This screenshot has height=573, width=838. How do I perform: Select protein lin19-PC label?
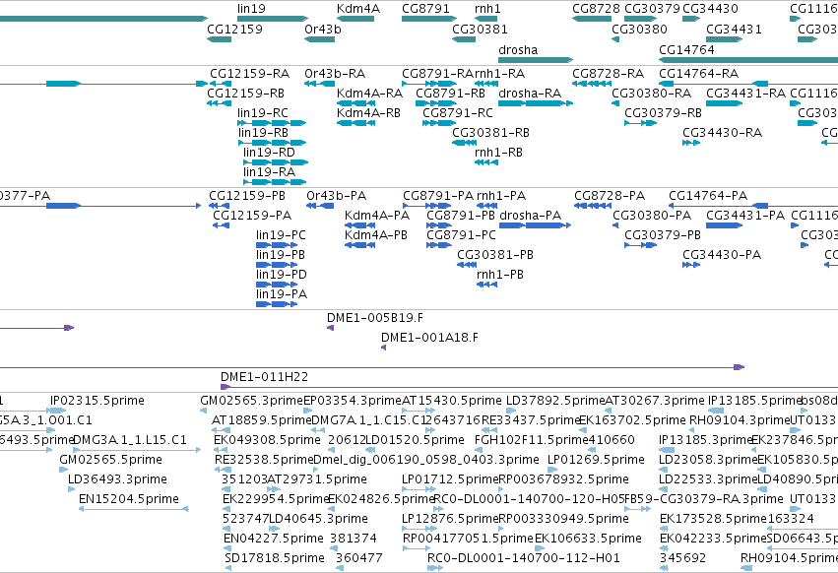pos(281,235)
